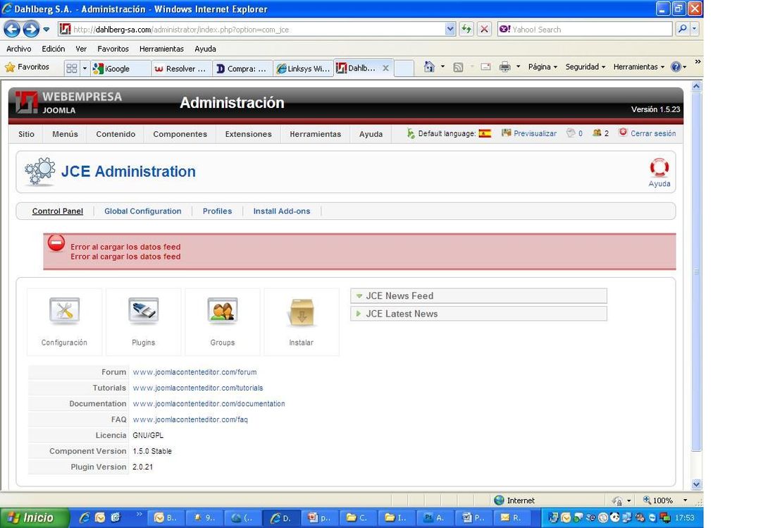Open a new blank browser tab

(404, 68)
